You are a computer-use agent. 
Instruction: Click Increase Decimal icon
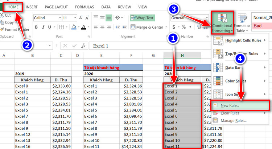pyautogui.click(x=199, y=27)
